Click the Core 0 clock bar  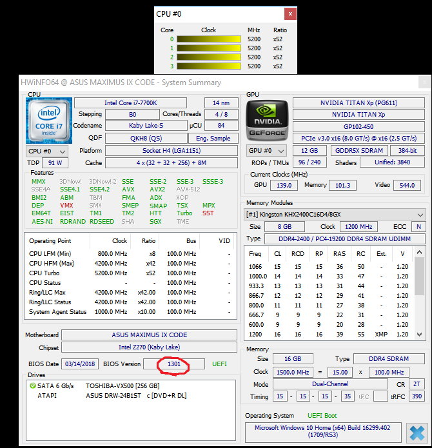[209, 39]
